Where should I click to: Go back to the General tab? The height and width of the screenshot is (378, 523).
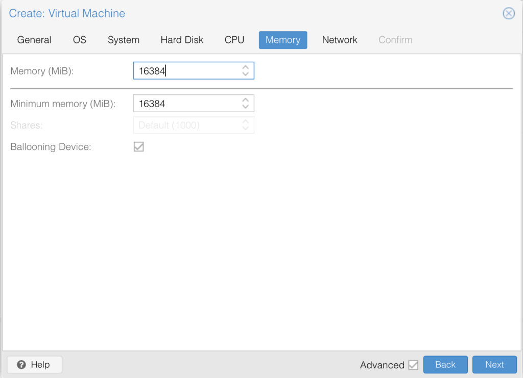pyautogui.click(x=34, y=39)
